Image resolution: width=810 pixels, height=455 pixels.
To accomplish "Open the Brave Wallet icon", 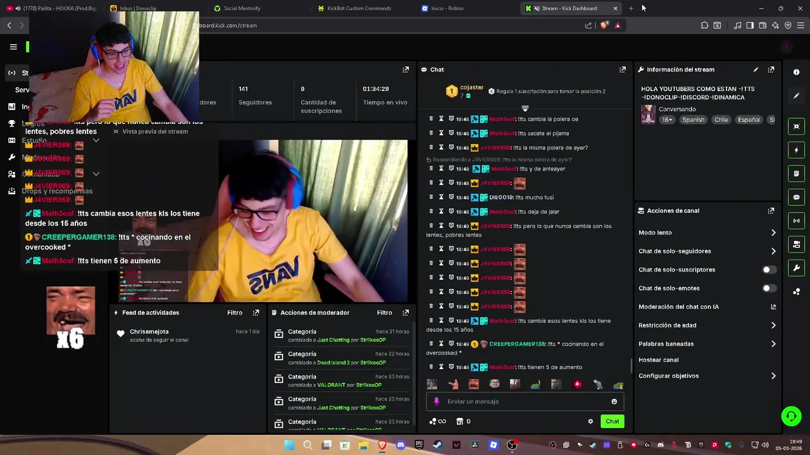I will click(x=763, y=25).
